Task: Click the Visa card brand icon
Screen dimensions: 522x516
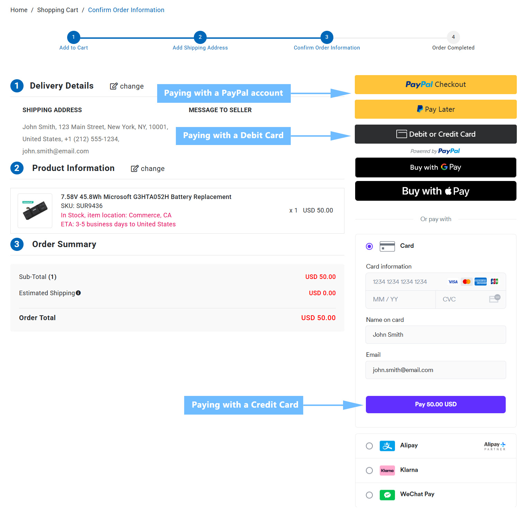Action: coord(453,282)
